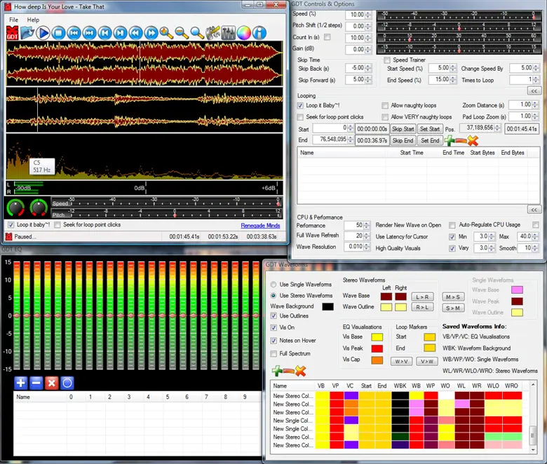Increase Skip Forward spinner value

tap(367, 77)
